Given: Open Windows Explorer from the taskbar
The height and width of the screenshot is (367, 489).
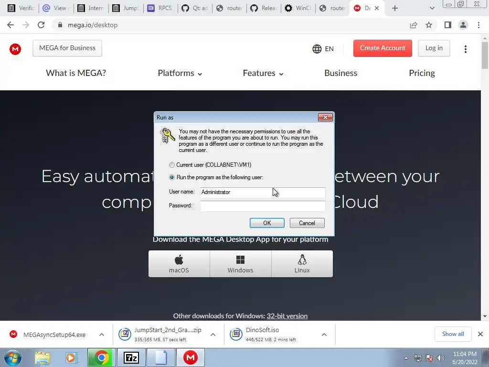Looking at the screenshot, I should click(43, 358).
